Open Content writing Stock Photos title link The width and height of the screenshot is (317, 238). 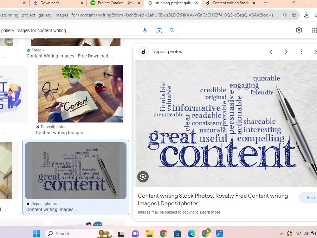click(x=213, y=200)
